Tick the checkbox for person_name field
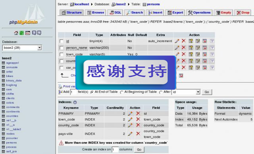Image resolution: width=254 pixels, height=154 pixels. 62,48
